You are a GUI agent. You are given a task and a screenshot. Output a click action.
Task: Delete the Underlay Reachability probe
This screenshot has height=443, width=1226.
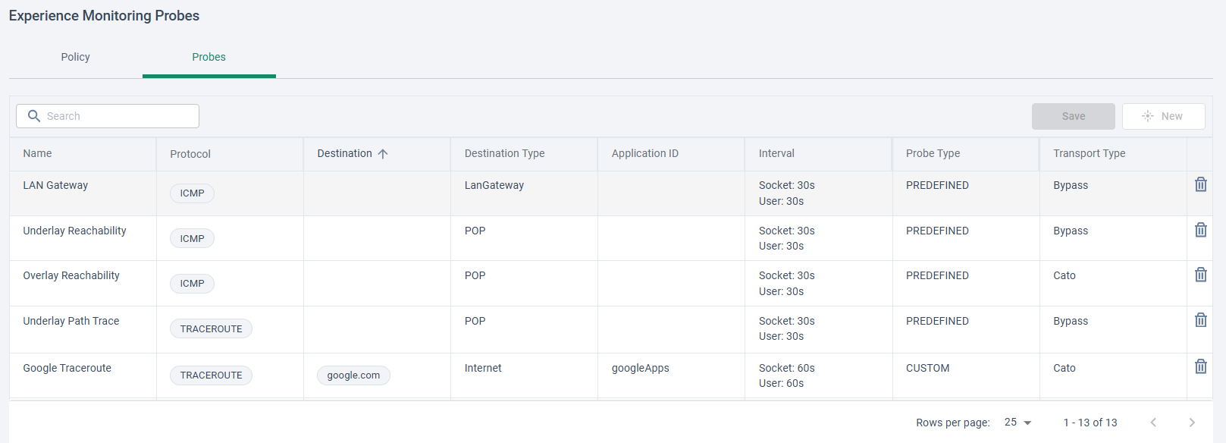pos(1200,230)
